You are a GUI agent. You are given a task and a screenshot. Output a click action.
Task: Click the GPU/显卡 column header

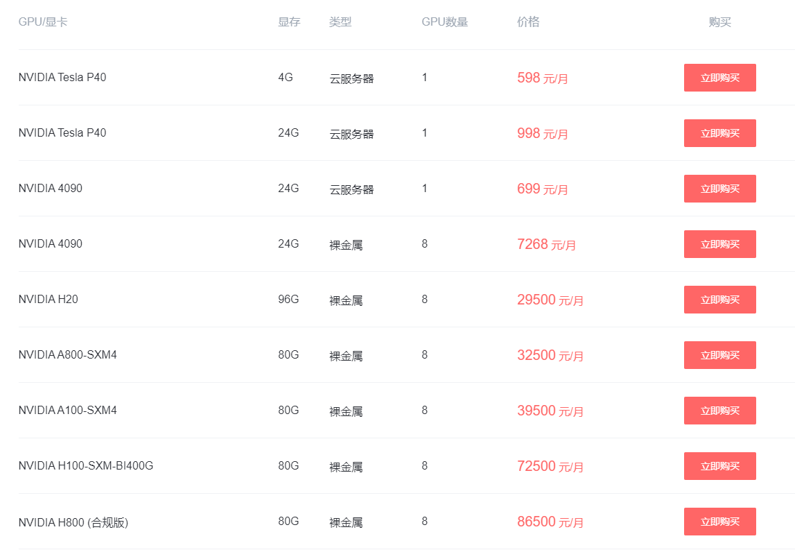43,22
